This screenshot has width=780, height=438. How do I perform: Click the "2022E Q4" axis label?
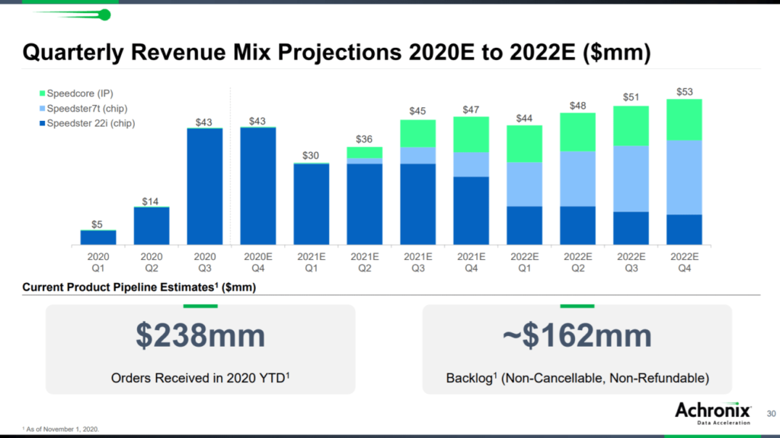coord(685,262)
